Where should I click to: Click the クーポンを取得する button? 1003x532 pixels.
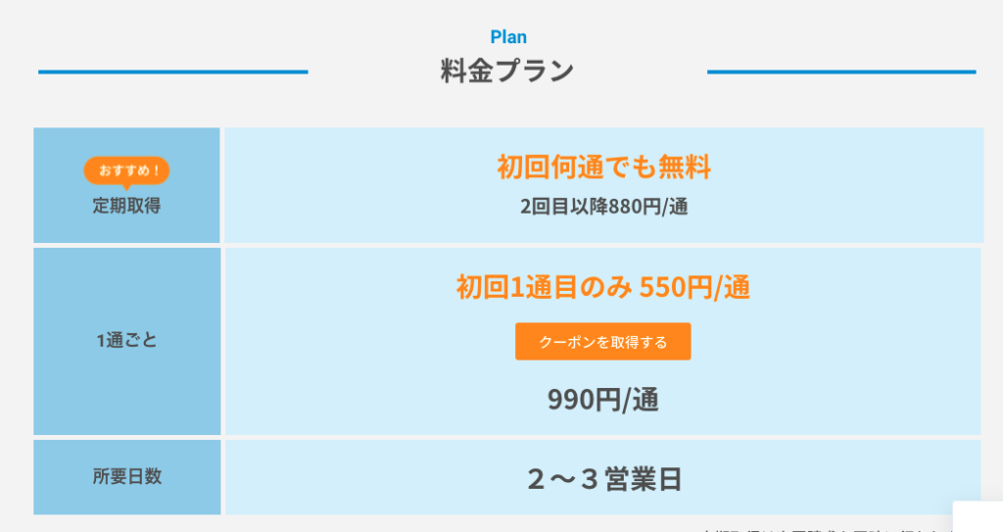602,342
